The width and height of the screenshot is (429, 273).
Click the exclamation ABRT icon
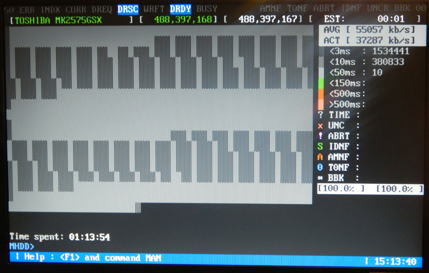(x=320, y=136)
